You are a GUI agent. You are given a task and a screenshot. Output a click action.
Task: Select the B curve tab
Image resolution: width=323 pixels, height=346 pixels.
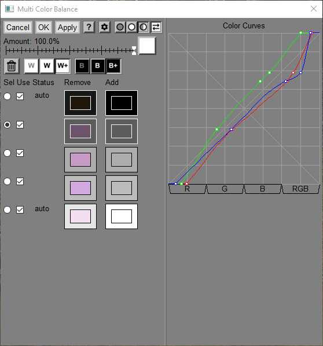(262, 189)
